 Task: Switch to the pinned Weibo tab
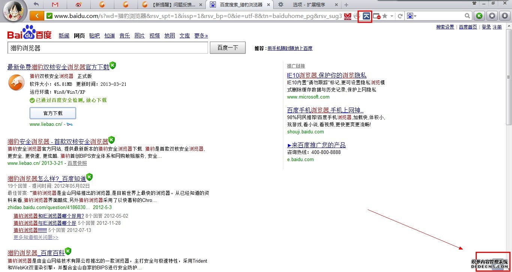[78, 5]
